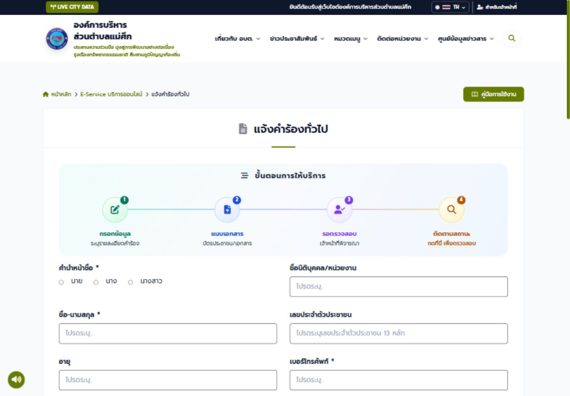The height and width of the screenshot is (396, 570).
Task: Click the home icon in breadcrumb
Action: (x=46, y=94)
